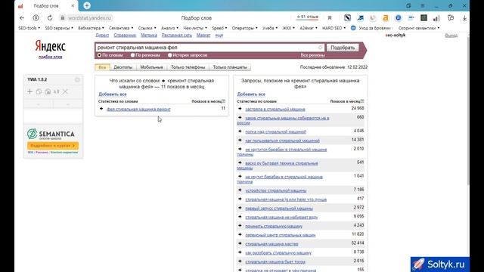Add 'починить стиральную машину' with plus
Viewport: 484px width, 272px height.
[240, 226]
